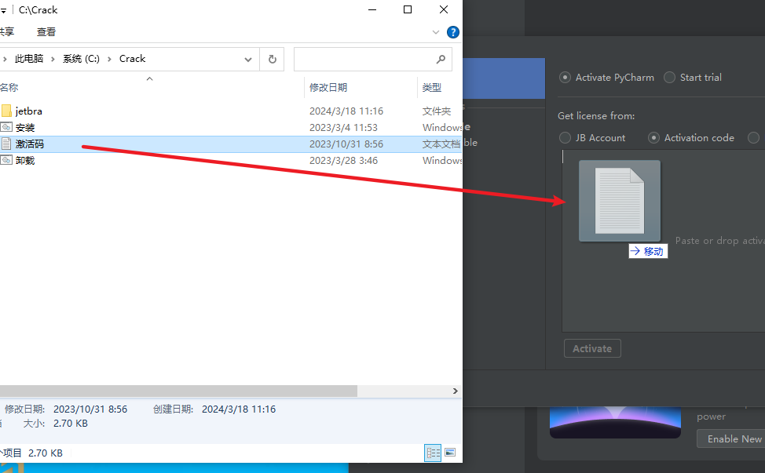Viewport: 765px width, 473px height.
Task: Switch Explorer to large thumbnails view
Action: (450, 453)
